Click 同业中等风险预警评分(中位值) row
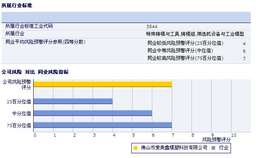This screenshot has width=263, height=158. coord(197,51)
